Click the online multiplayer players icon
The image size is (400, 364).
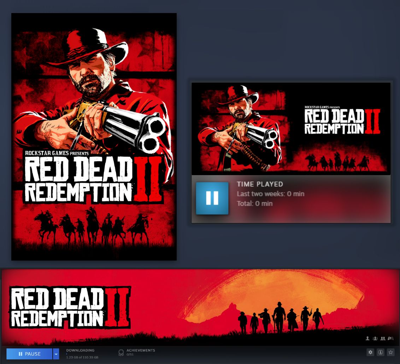(x=375, y=338)
